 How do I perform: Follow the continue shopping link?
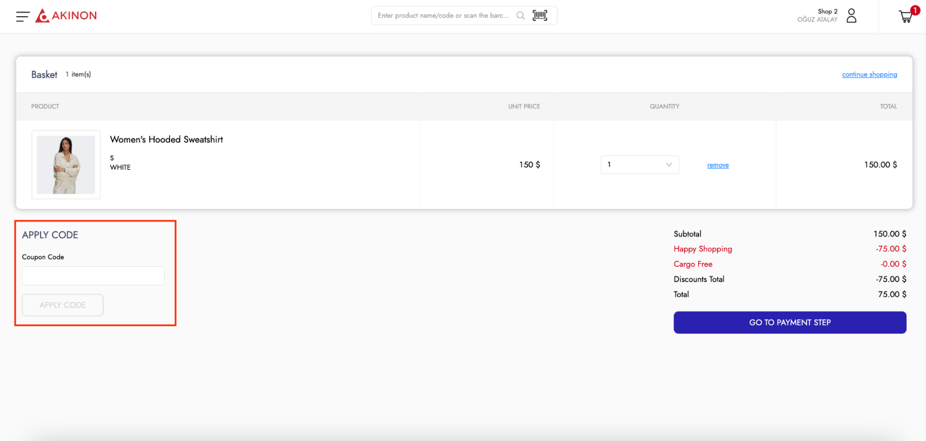coord(869,75)
